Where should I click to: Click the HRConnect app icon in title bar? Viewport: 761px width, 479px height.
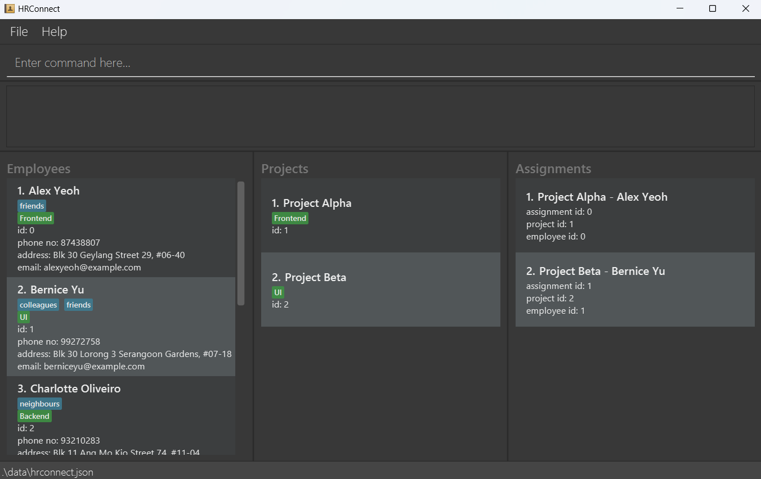(x=10, y=8)
